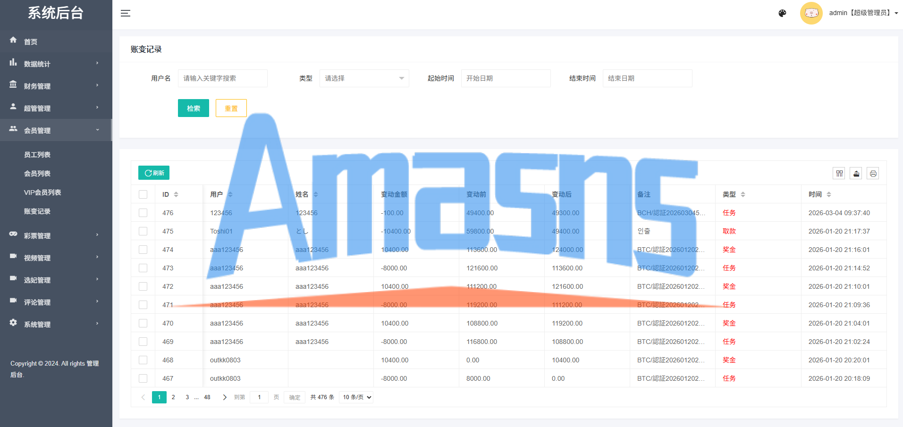Open the column filter icon
Viewport: 903px width, 427px height.
tap(839, 174)
